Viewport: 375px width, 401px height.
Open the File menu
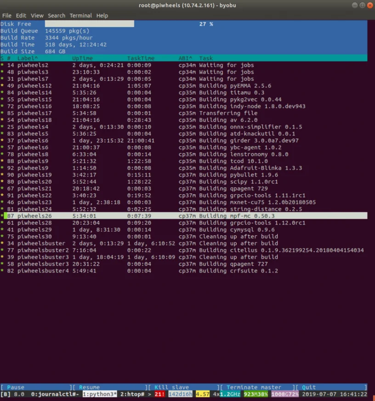click(x=6, y=16)
